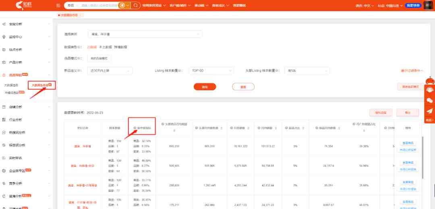
Task: Open the 头部Listing 样本数量 dropdown
Action: coord(307,71)
